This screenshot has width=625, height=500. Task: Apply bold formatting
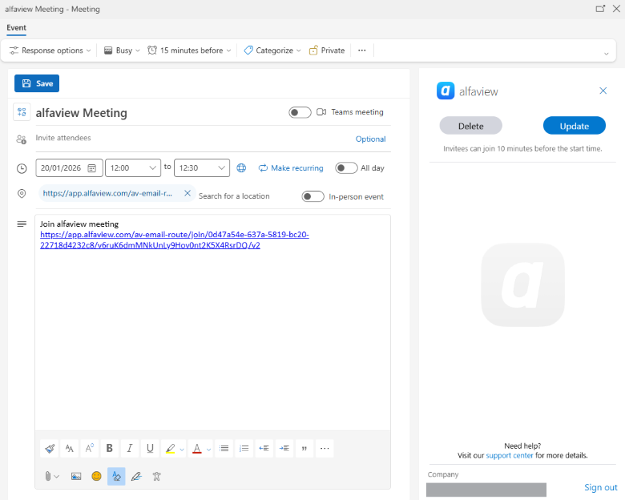point(109,449)
